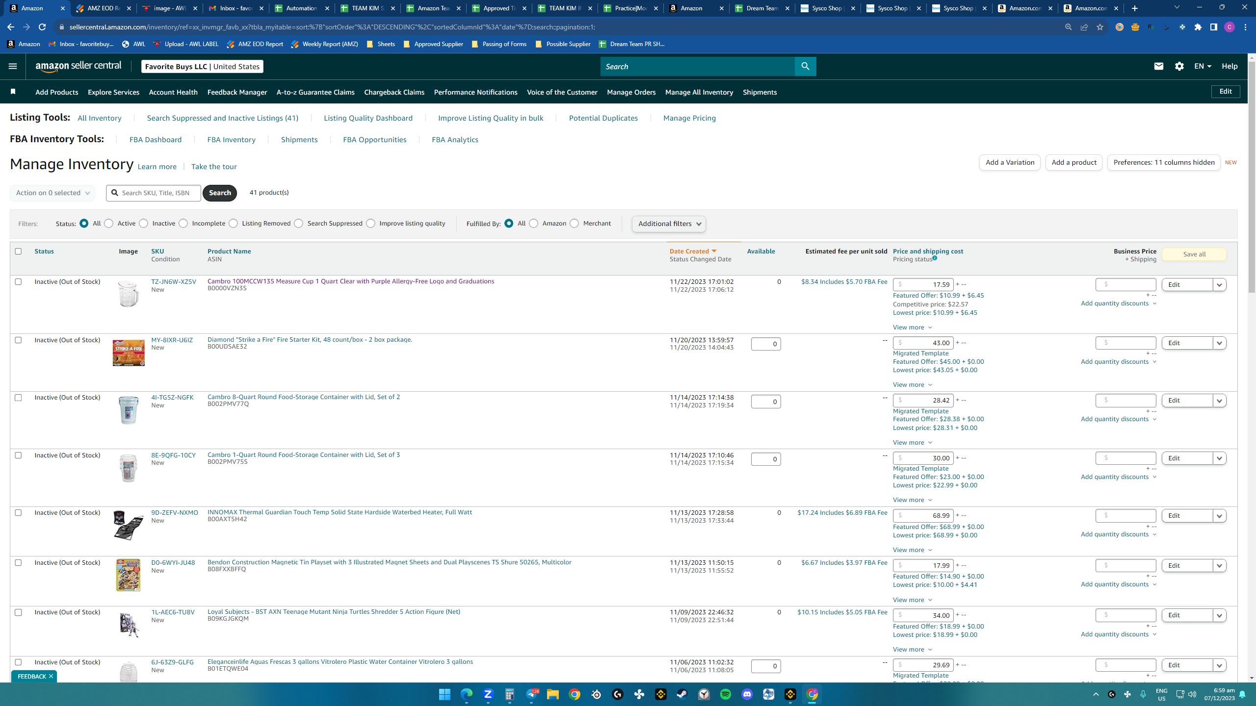
Task: Click the Add a Variation button
Action: [x=1010, y=163]
